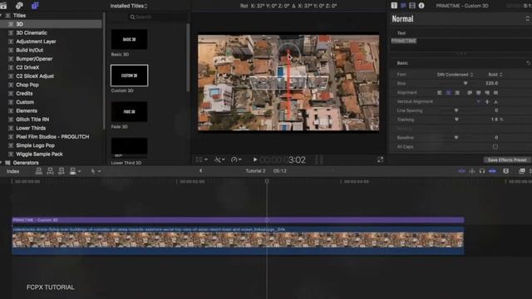Align text right
This screenshot has height=299, width=532.
457,92
